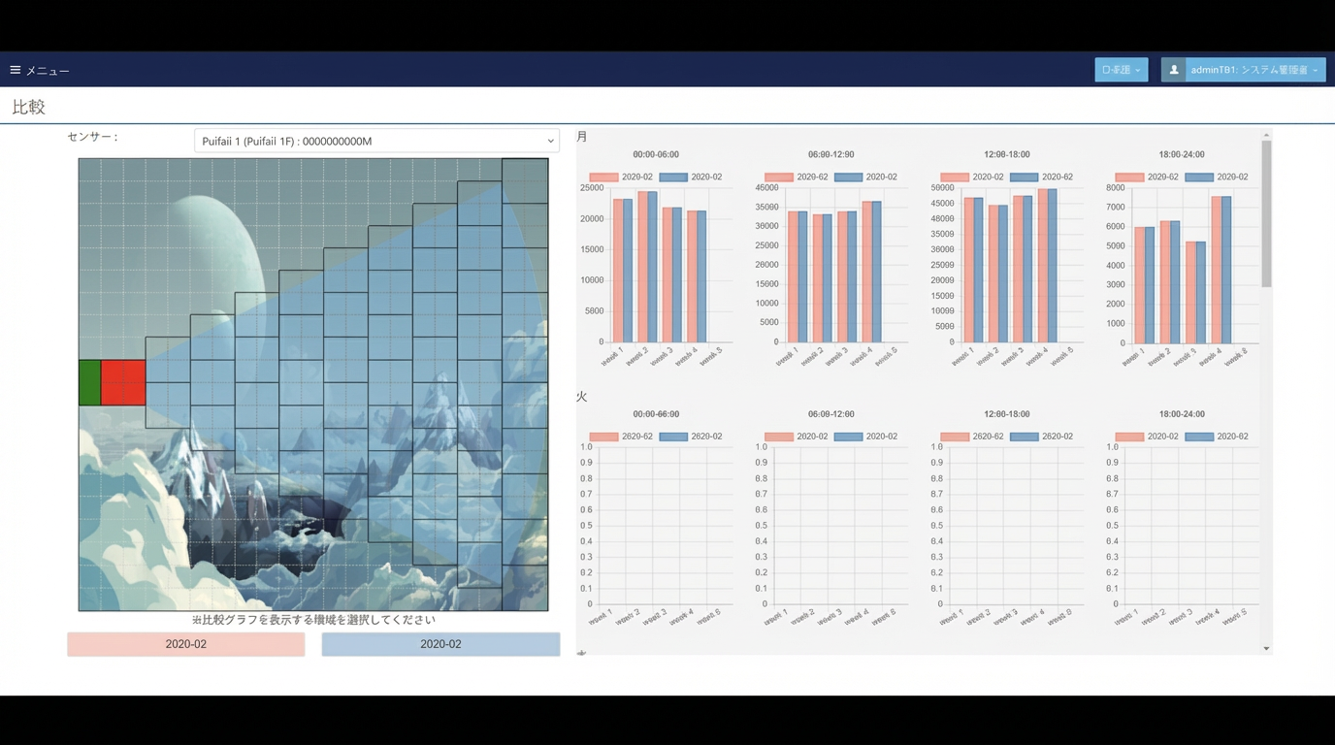This screenshot has height=745, width=1335.
Task: Open the hamburger menu icon
Action: 16,70
